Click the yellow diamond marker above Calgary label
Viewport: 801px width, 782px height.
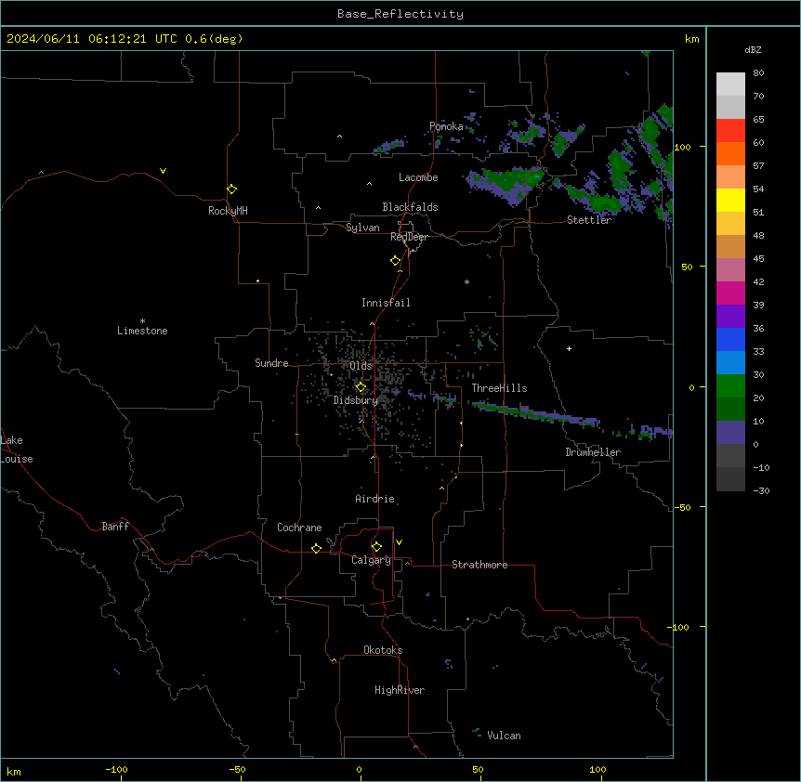click(376, 547)
